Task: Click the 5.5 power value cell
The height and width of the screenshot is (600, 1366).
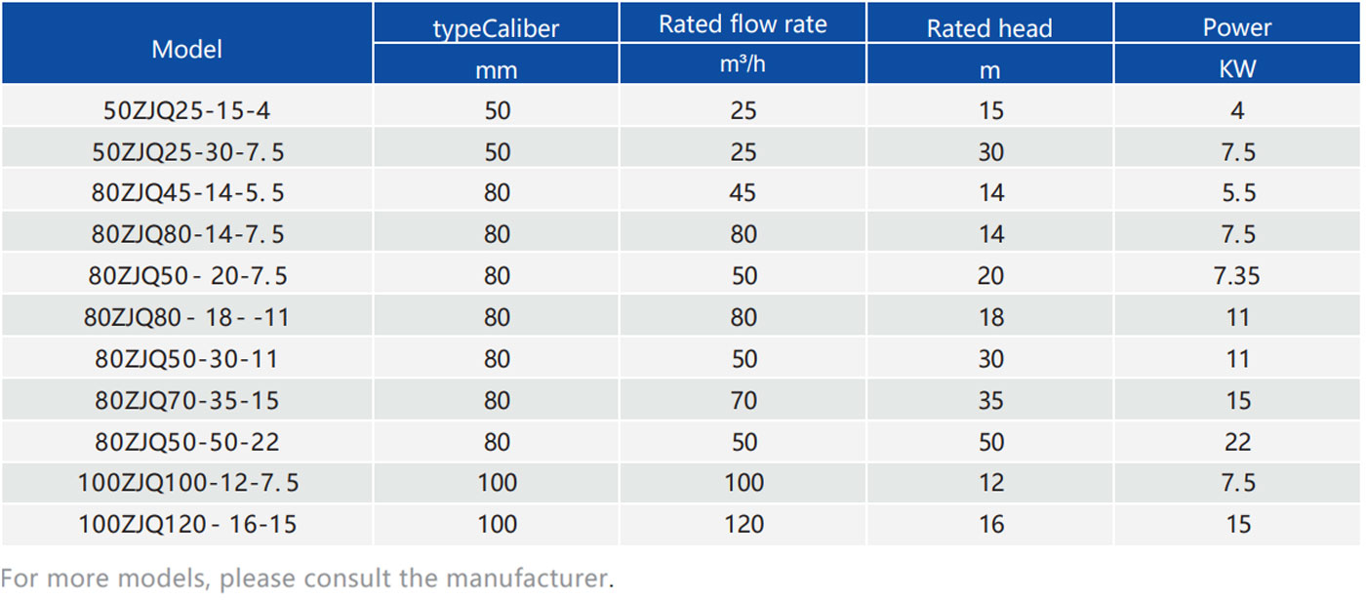Action: coord(1237,193)
